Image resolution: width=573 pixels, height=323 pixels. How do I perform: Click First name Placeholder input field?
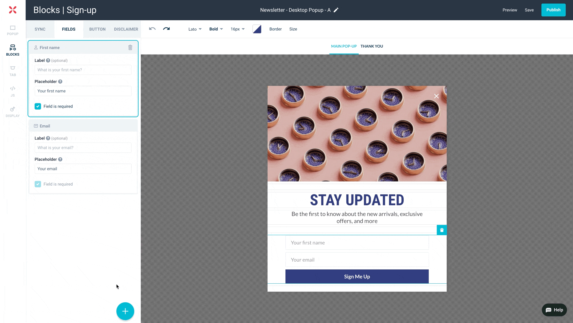83,91
